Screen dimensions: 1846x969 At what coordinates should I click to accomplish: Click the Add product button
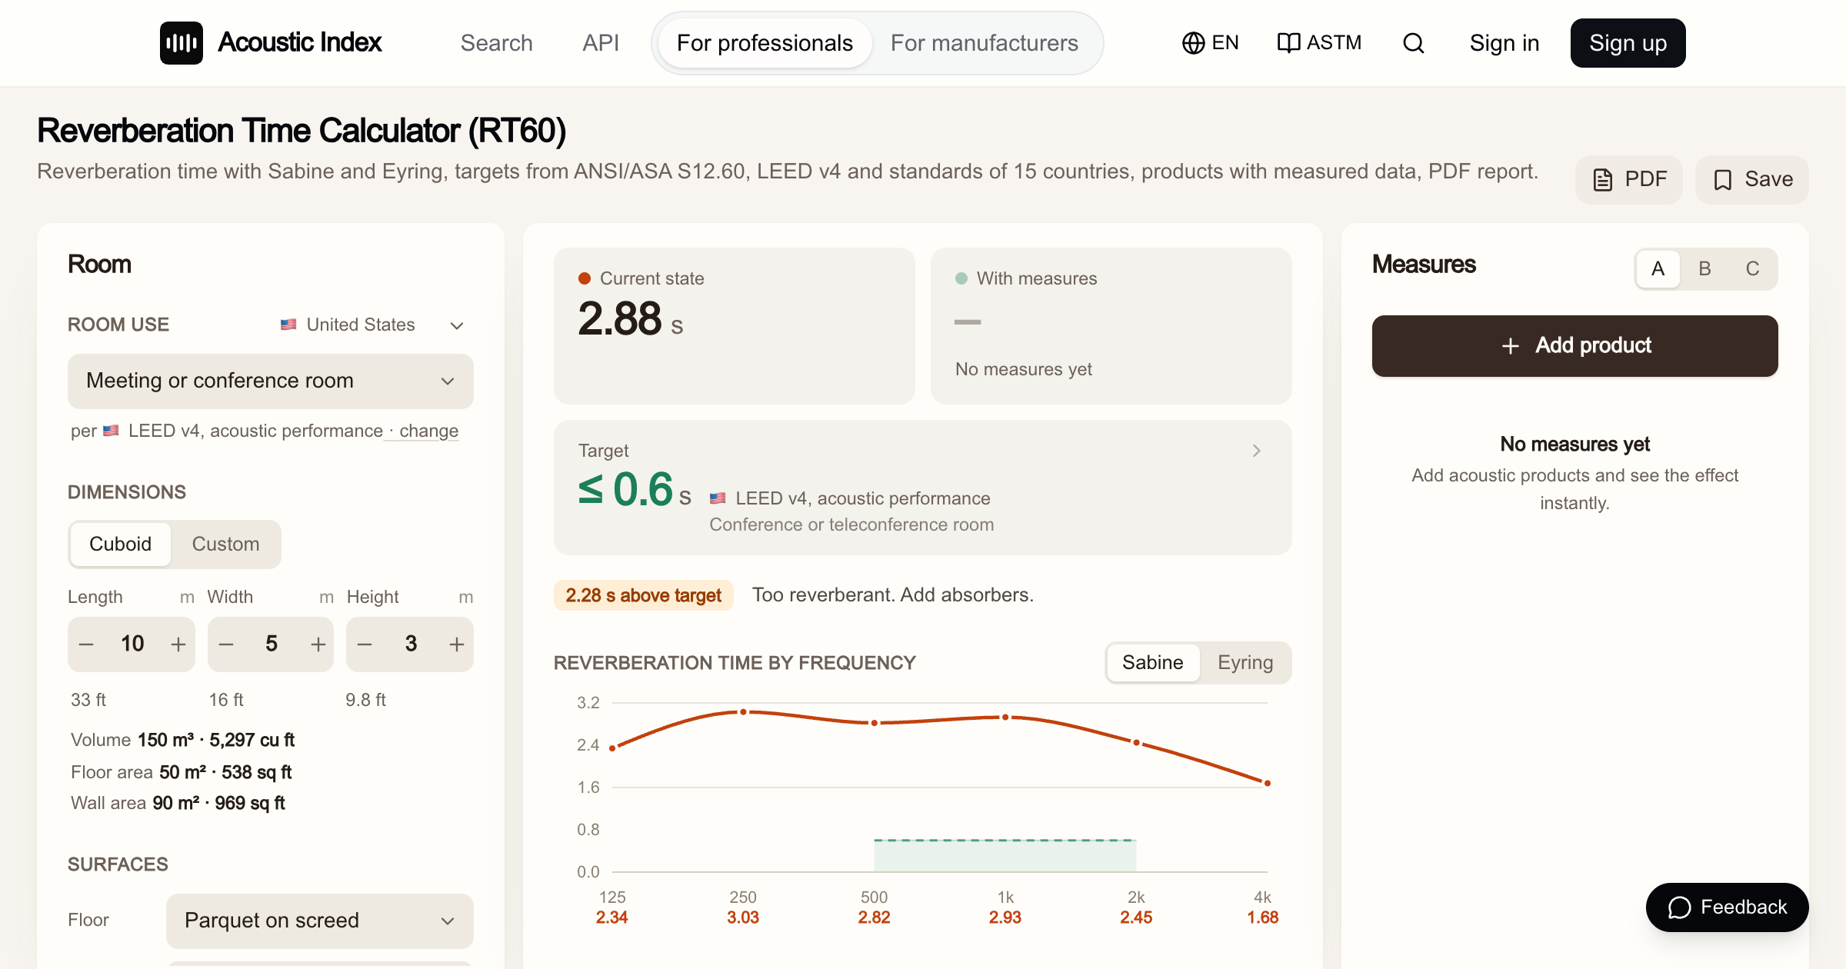coord(1575,346)
